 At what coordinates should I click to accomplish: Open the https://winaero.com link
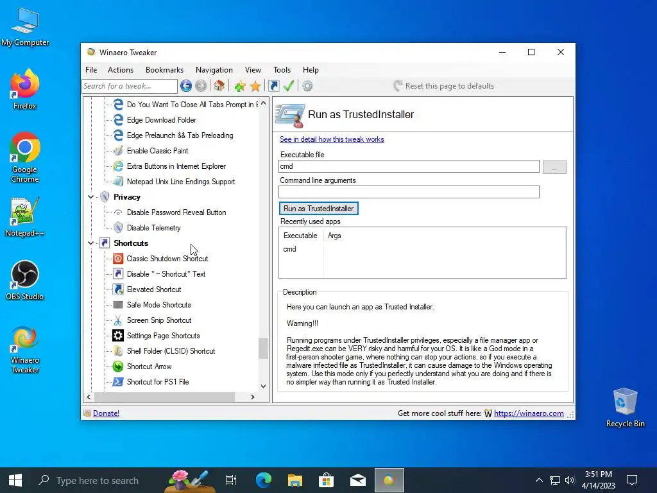529,413
